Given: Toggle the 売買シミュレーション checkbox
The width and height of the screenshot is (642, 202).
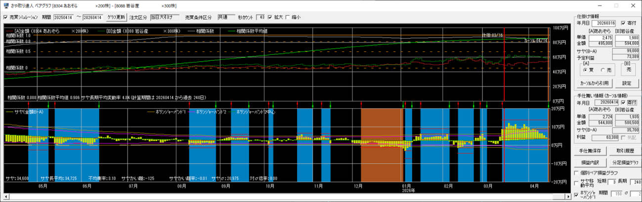Looking at the screenshot, I should [5, 17].
